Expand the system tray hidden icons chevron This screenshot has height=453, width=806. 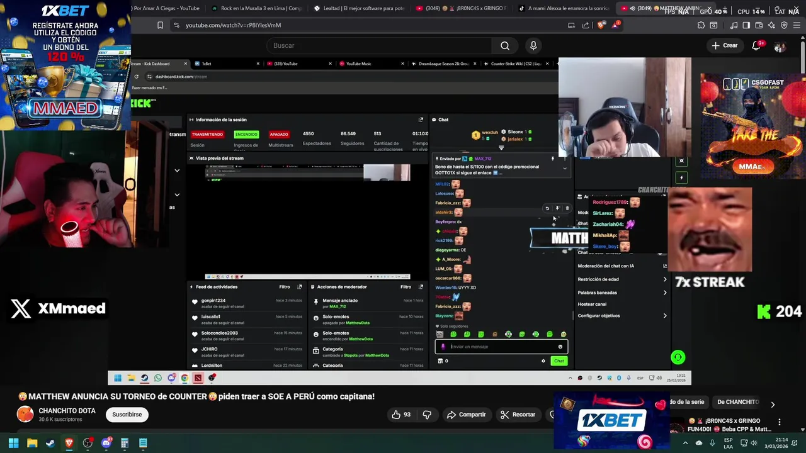tap(685, 443)
